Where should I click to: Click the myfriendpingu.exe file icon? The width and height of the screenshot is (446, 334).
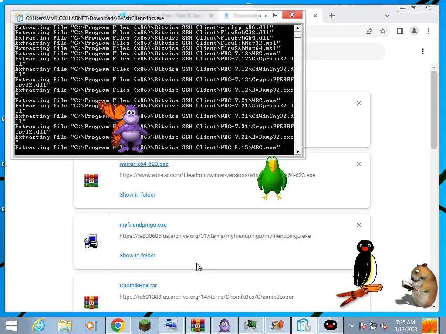click(91, 241)
